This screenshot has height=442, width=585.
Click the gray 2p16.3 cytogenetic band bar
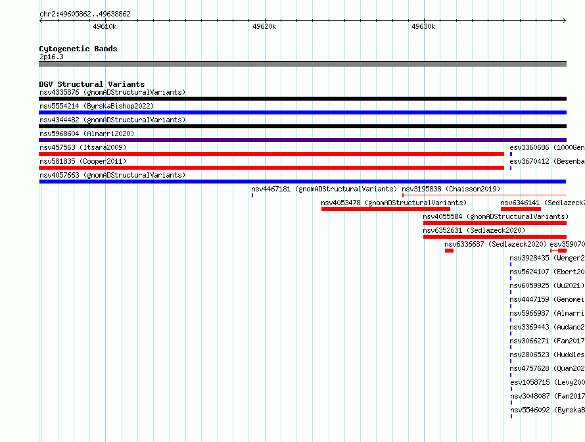click(x=302, y=64)
